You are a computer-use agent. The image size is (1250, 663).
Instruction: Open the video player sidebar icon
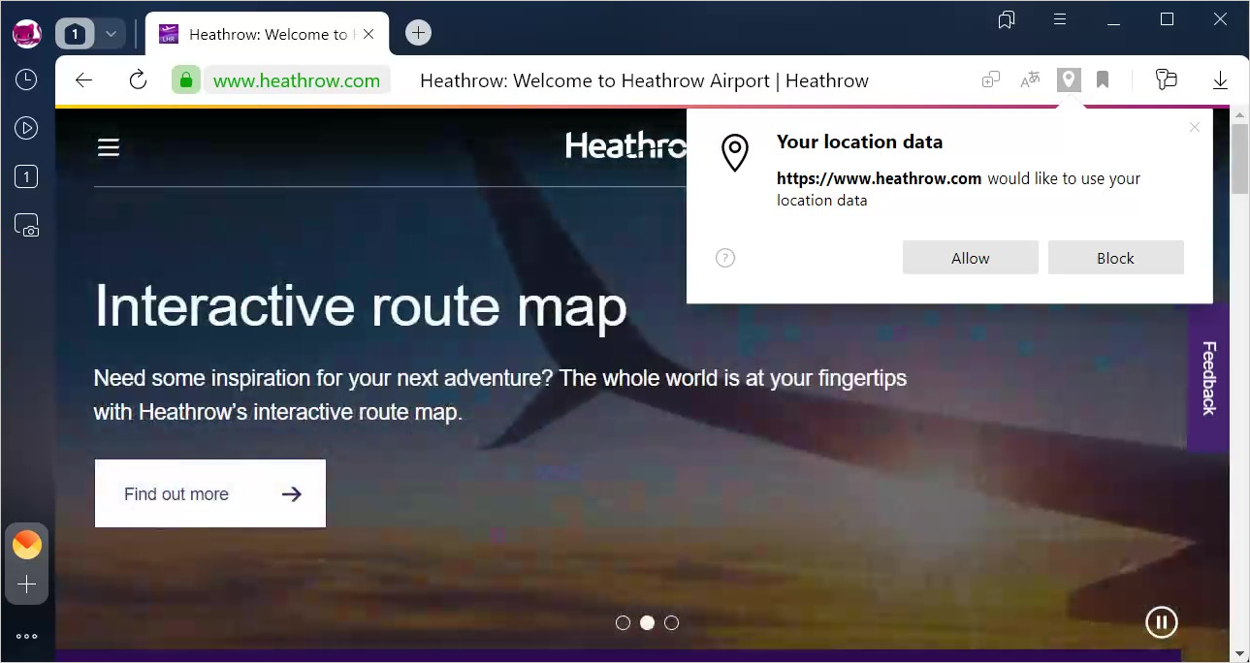tap(26, 128)
